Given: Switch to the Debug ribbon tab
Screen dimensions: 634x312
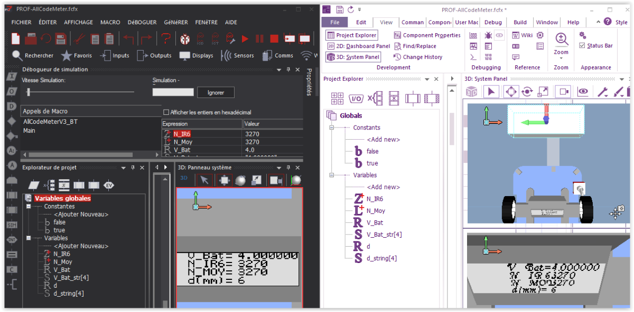Looking at the screenshot, I should coord(492,22).
